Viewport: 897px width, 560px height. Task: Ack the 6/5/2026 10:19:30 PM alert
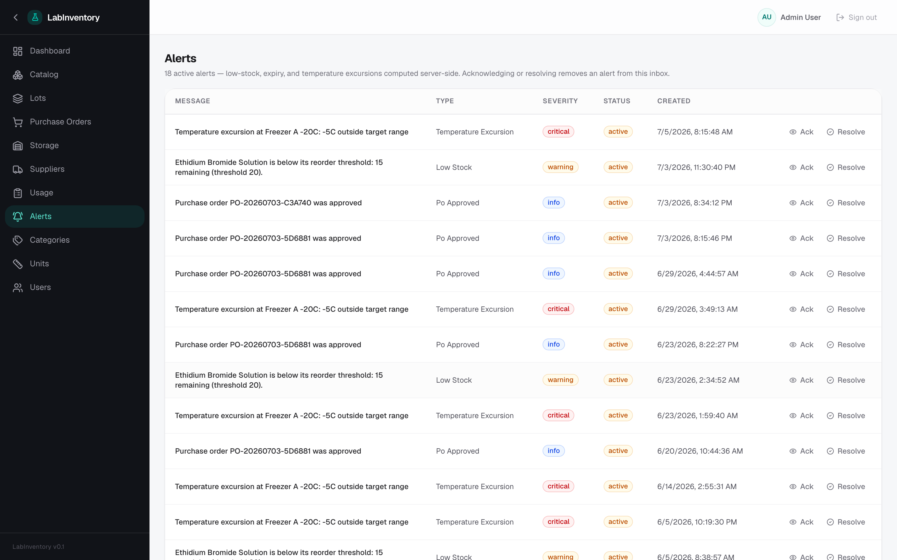tap(801, 522)
